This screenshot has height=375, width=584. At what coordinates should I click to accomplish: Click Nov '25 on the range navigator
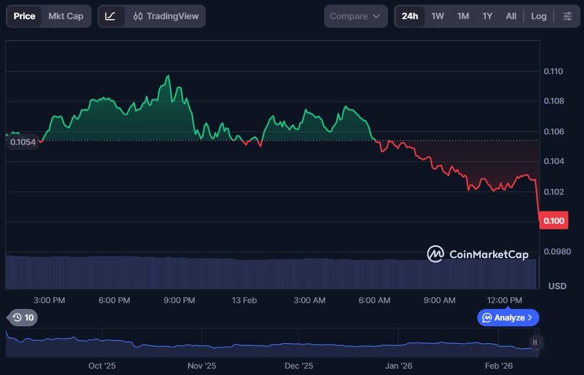click(x=202, y=366)
